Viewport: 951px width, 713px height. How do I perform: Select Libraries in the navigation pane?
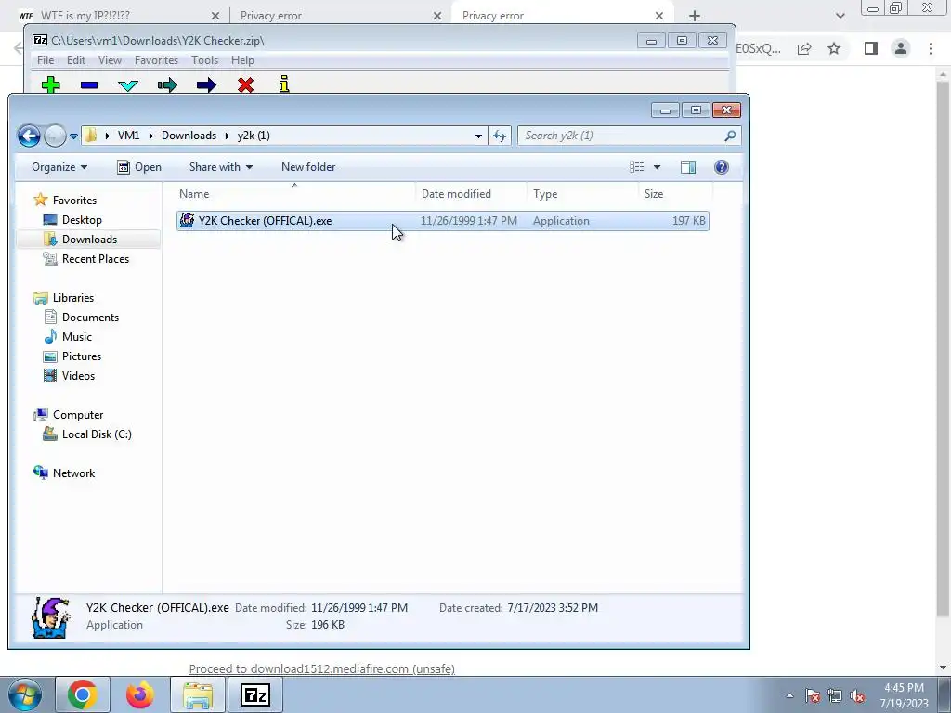pos(72,298)
